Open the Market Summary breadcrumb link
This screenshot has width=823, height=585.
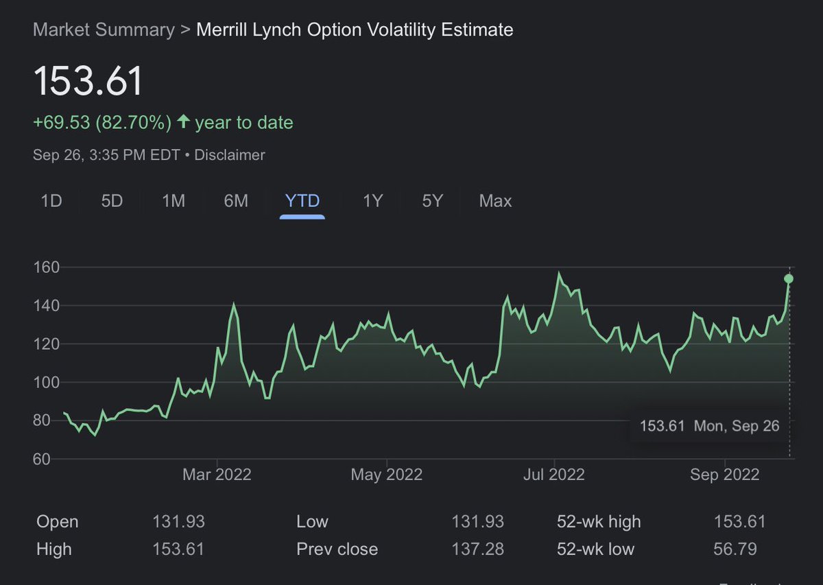(104, 30)
